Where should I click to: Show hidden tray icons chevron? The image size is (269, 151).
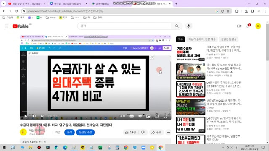coord(223,147)
